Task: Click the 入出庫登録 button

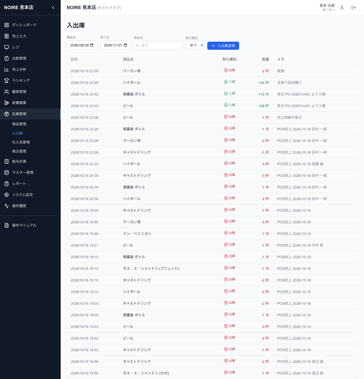Action: coord(223,46)
